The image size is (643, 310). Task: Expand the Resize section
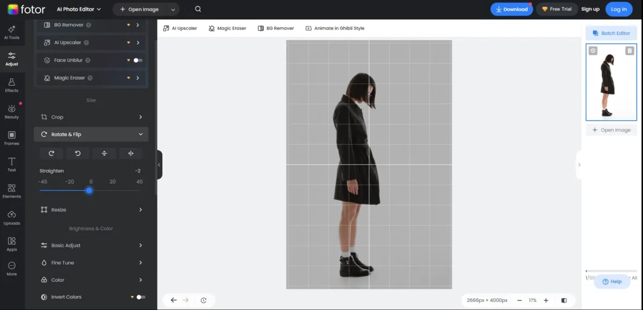click(x=91, y=210)
